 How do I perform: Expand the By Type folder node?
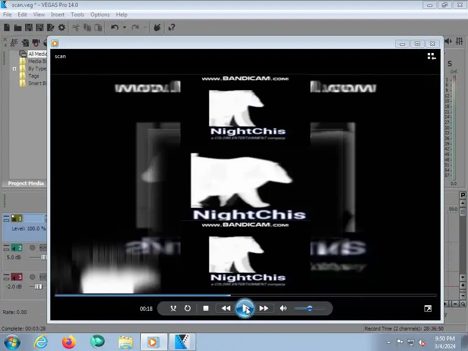pos(14,69)
